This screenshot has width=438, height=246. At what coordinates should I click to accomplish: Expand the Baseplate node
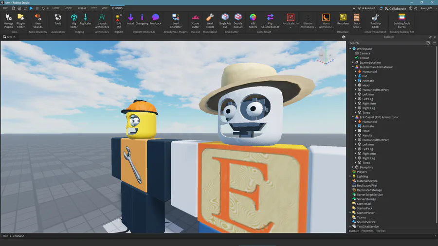(353, 167)
